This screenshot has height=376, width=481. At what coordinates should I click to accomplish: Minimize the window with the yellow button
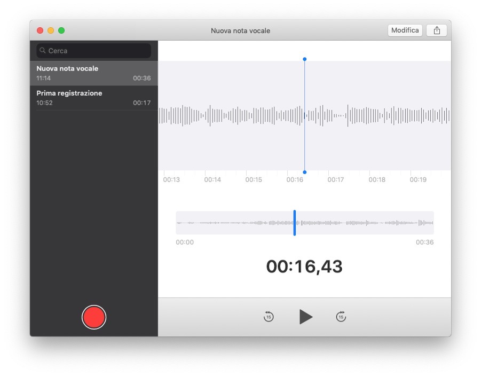tap(51, 30)
